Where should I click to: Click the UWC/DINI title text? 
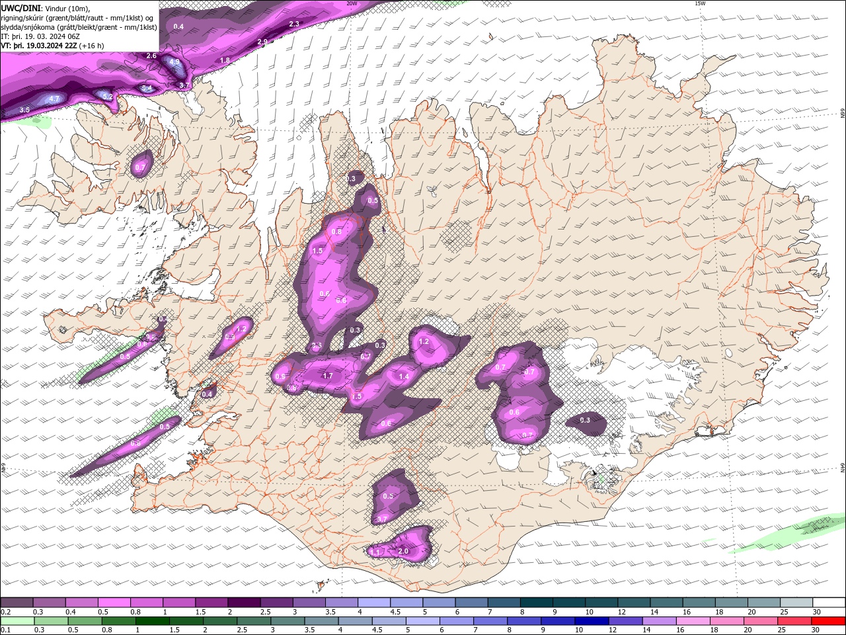[x=20, y=8]
